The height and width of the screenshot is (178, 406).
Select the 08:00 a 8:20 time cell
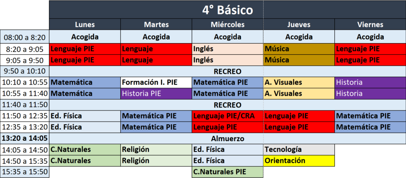coord(25,37)
